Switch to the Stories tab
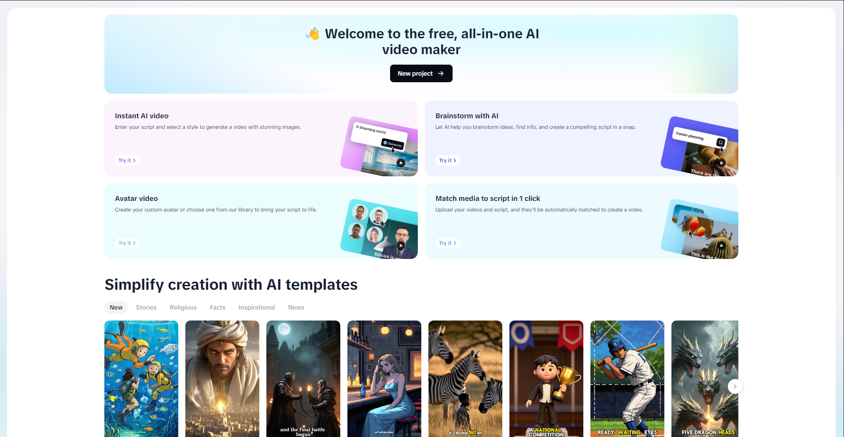Image resolution: width=844 pixels, height=437 pixels. coord(146,307)
